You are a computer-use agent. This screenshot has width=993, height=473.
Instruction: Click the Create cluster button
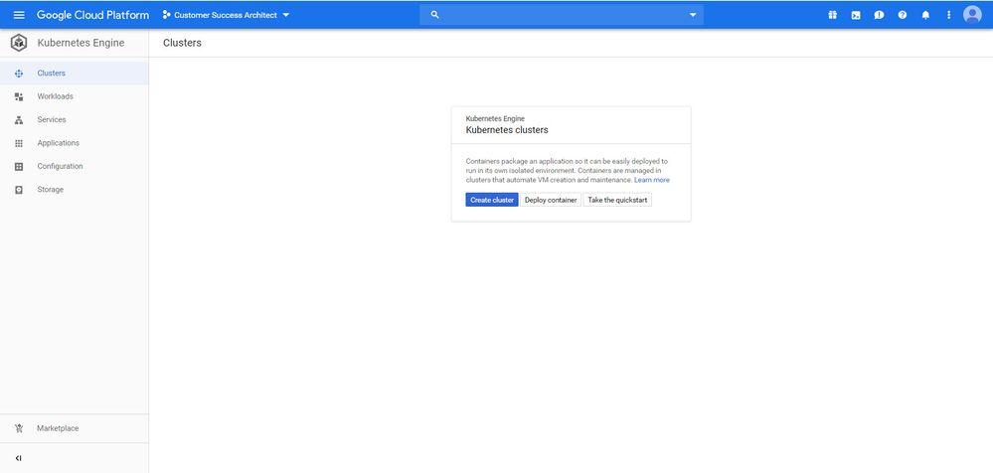click(492, 200)
